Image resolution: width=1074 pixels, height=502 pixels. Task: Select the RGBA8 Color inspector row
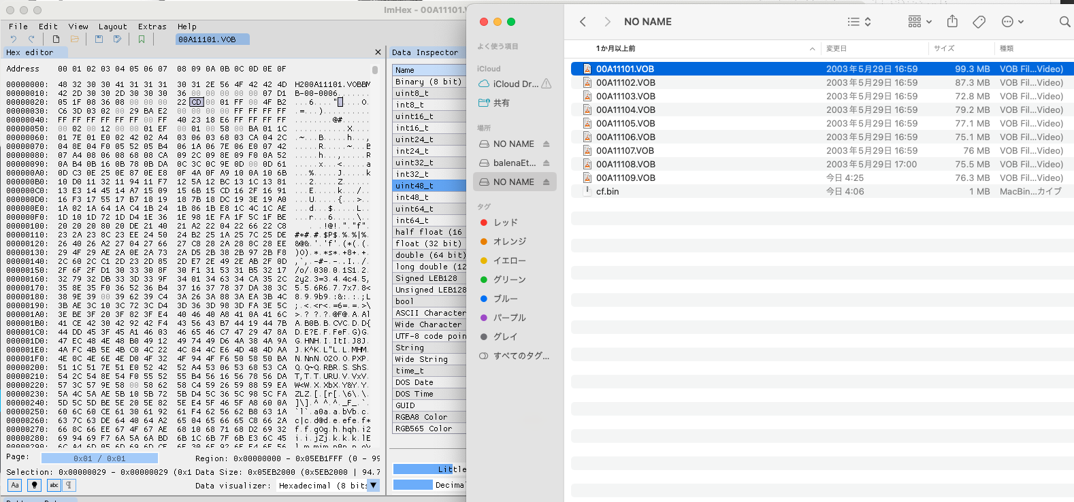tap(429, 417)
